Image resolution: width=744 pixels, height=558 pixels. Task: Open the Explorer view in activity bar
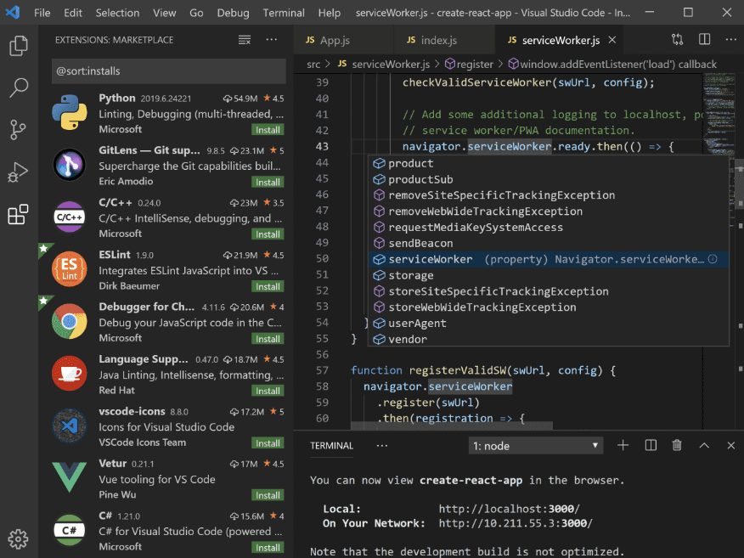tap(19, 46)
